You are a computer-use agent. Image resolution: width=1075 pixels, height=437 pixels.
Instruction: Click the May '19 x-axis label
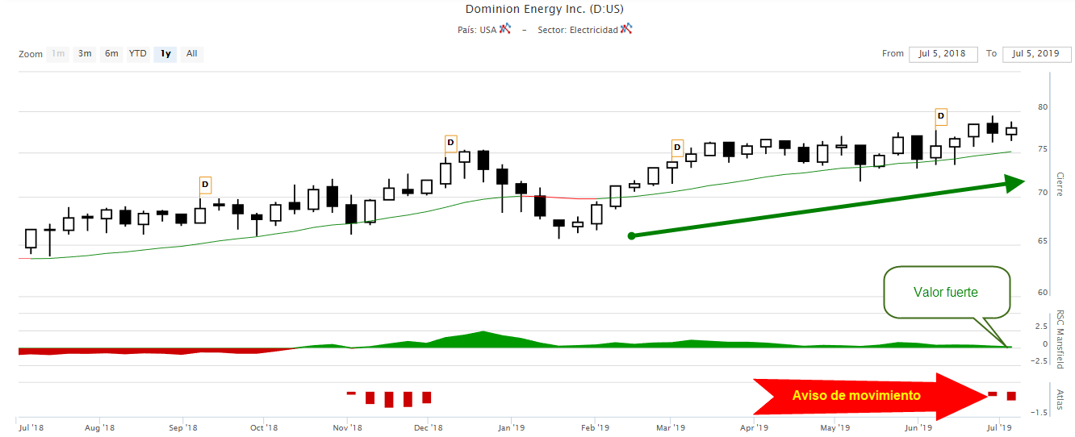point(835,427)
